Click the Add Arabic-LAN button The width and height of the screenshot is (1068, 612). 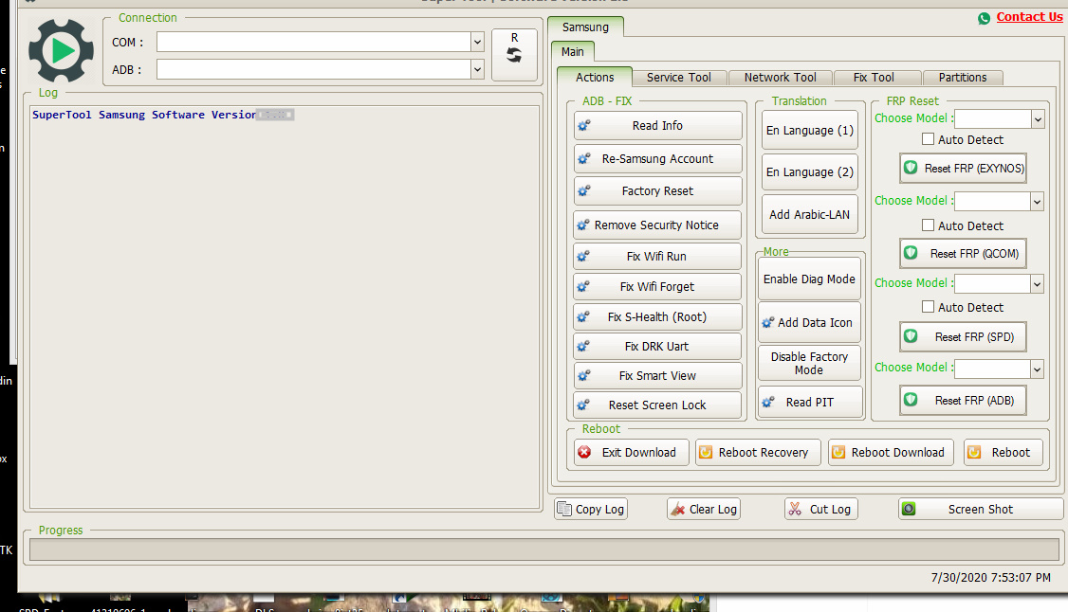point(810,214)
